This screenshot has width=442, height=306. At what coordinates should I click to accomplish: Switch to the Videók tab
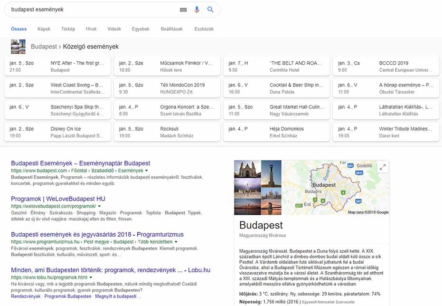click(114, 29)
